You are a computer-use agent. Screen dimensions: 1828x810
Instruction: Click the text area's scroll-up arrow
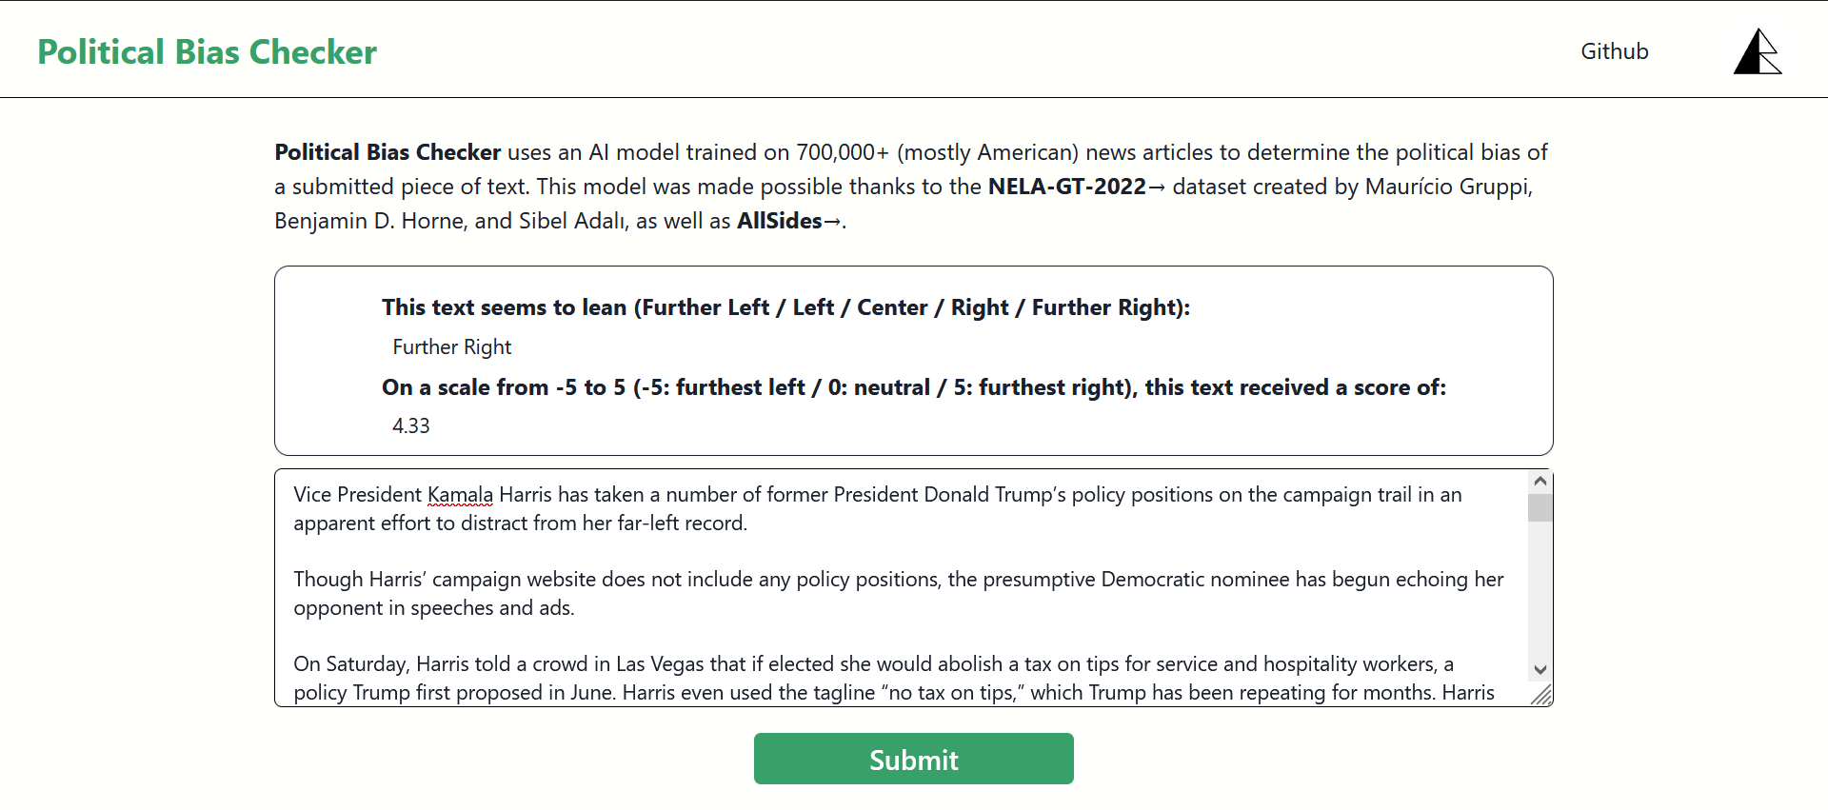pyautogui.click(x=1540, y=482)
